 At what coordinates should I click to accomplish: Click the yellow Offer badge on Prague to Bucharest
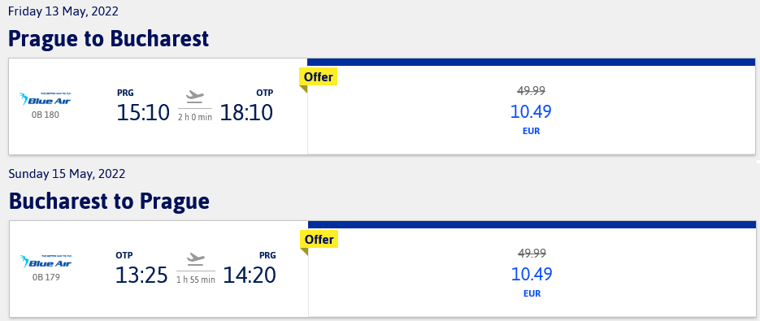[x=319, y=76]
